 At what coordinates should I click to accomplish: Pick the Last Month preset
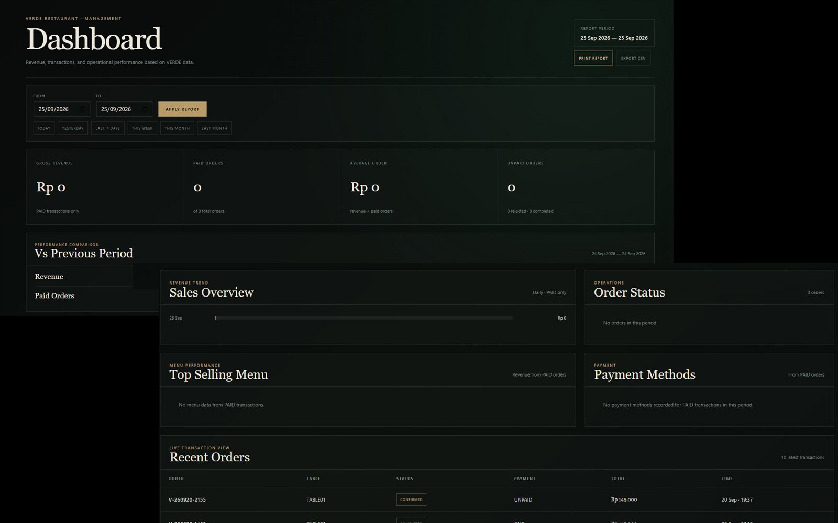[x=215, y=128]
